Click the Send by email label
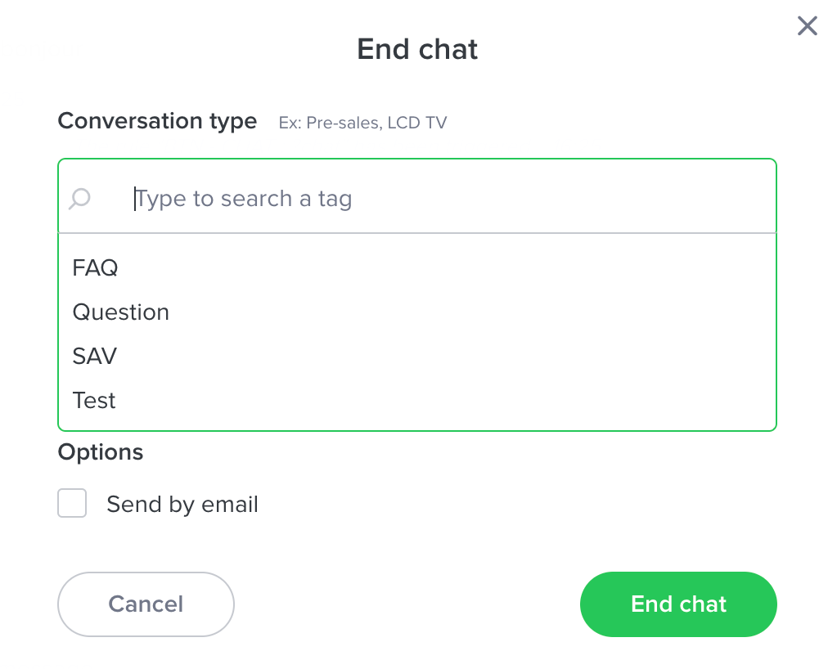Screen dimensions: 828x669 pos(182,505)
